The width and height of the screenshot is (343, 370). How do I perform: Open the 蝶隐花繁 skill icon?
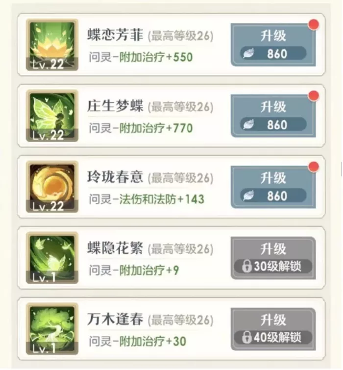[x=52, y=258]
